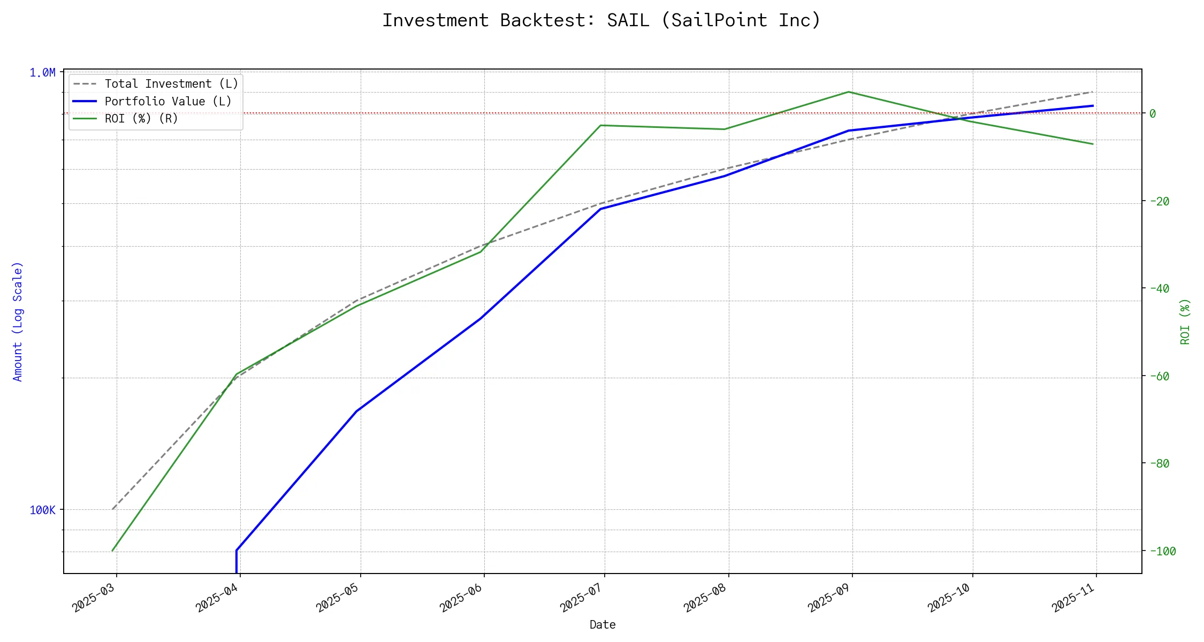
Task: Click the dashed gray legend swatch
Action: tap(85, 84)
